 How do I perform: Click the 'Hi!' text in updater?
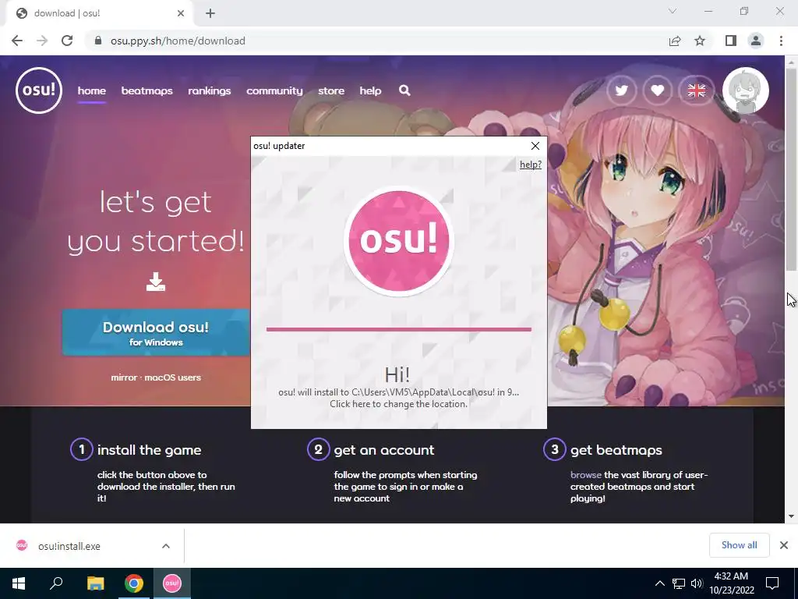coord(397,374)
